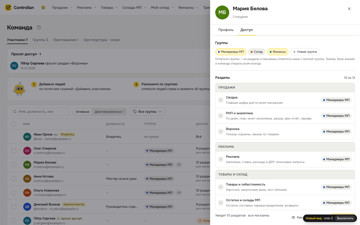
Task: Open the Реклама top navigation dropdown
Action: [x=86, y=7]
